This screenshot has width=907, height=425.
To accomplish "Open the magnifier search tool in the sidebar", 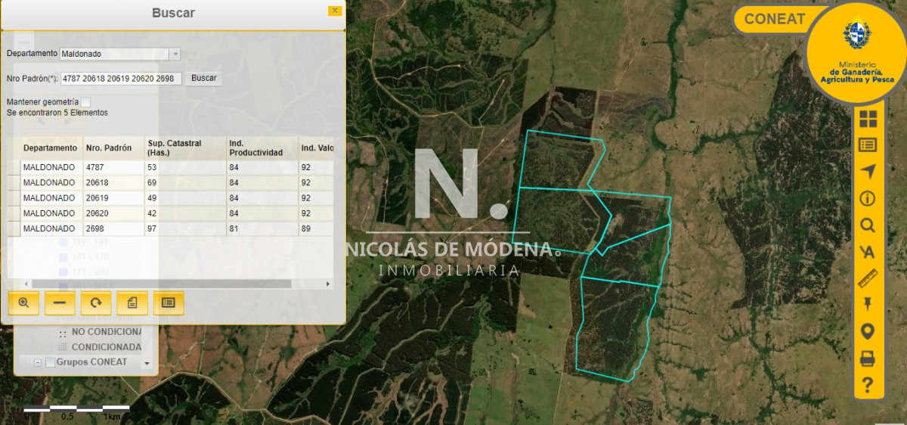I will coord(868,225).
